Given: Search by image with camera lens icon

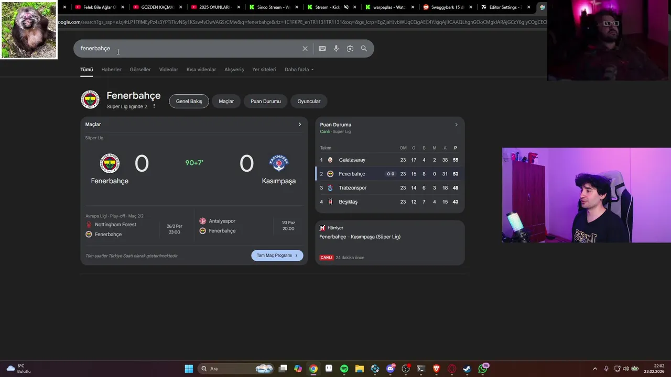Looking at the screenshot, I should [350, 49].
